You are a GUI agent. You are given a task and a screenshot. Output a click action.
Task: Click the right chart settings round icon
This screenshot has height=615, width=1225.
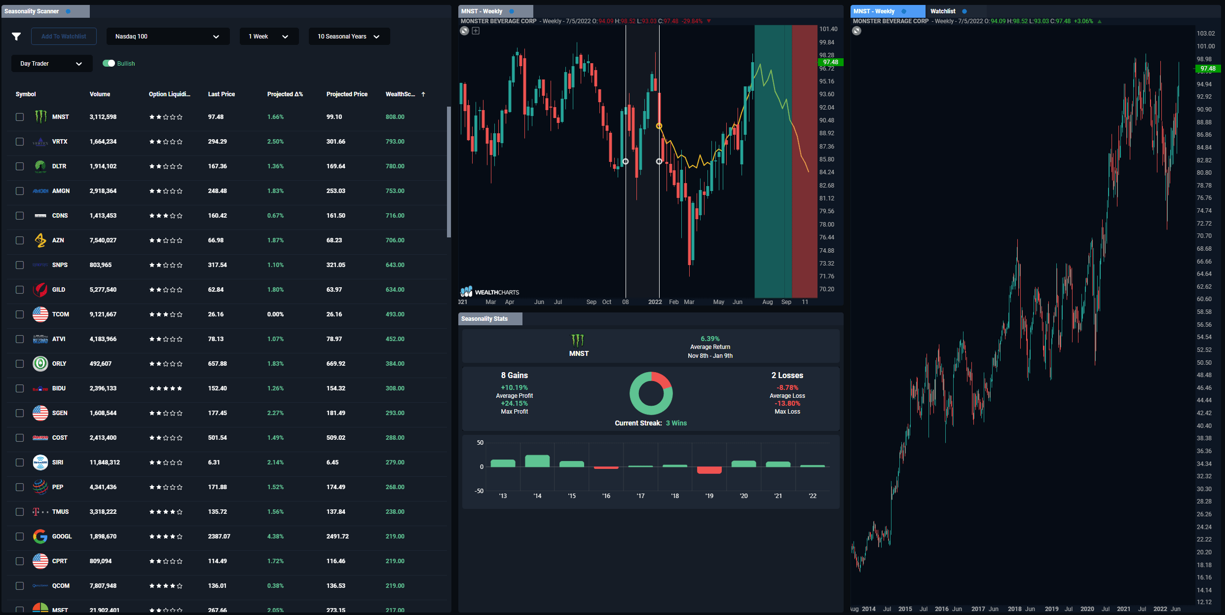click(x=857, y=31)
